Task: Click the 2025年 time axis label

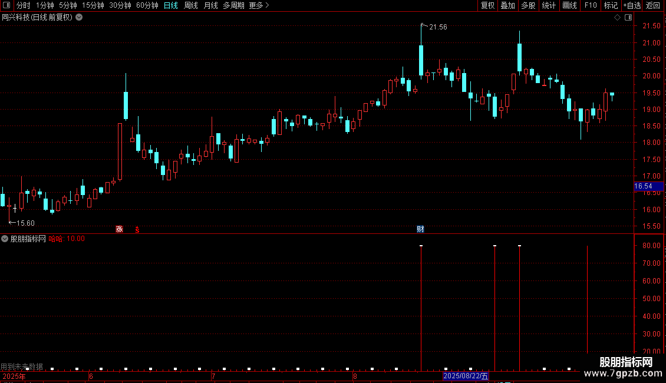Action: (14, 377)
